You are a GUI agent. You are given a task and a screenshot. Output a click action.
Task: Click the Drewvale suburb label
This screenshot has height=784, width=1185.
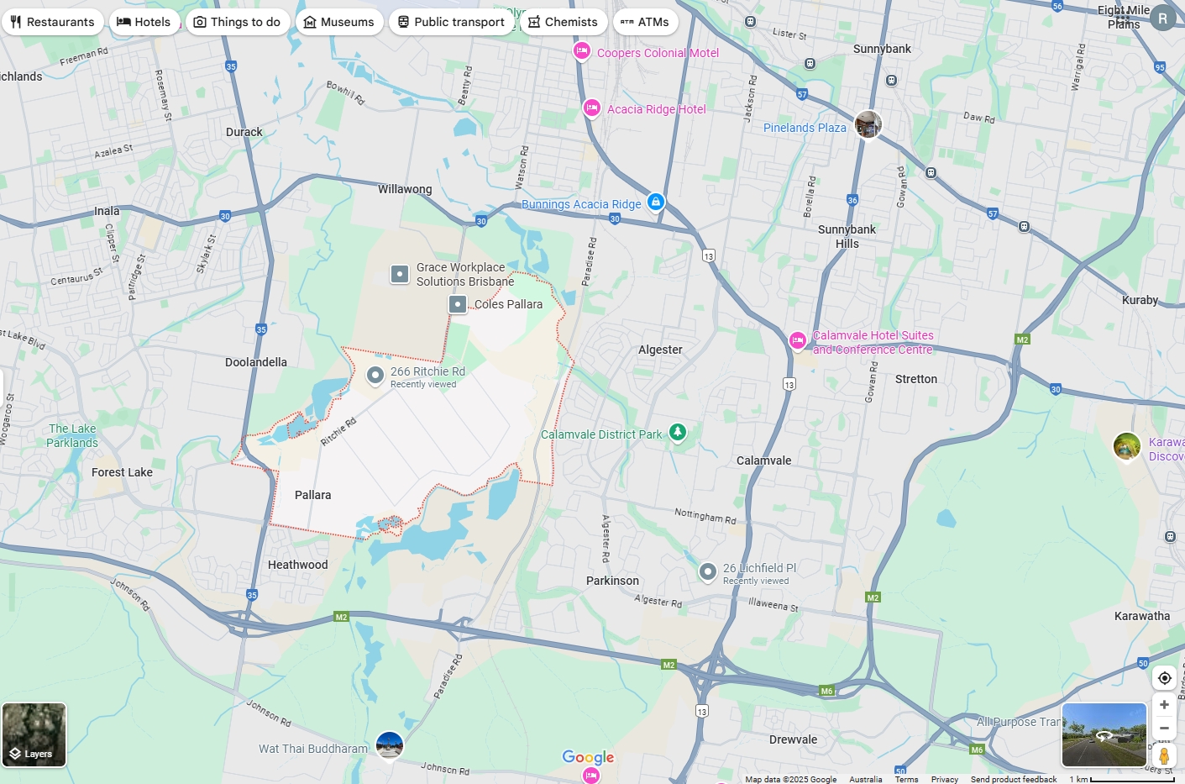tap(794, 739)
